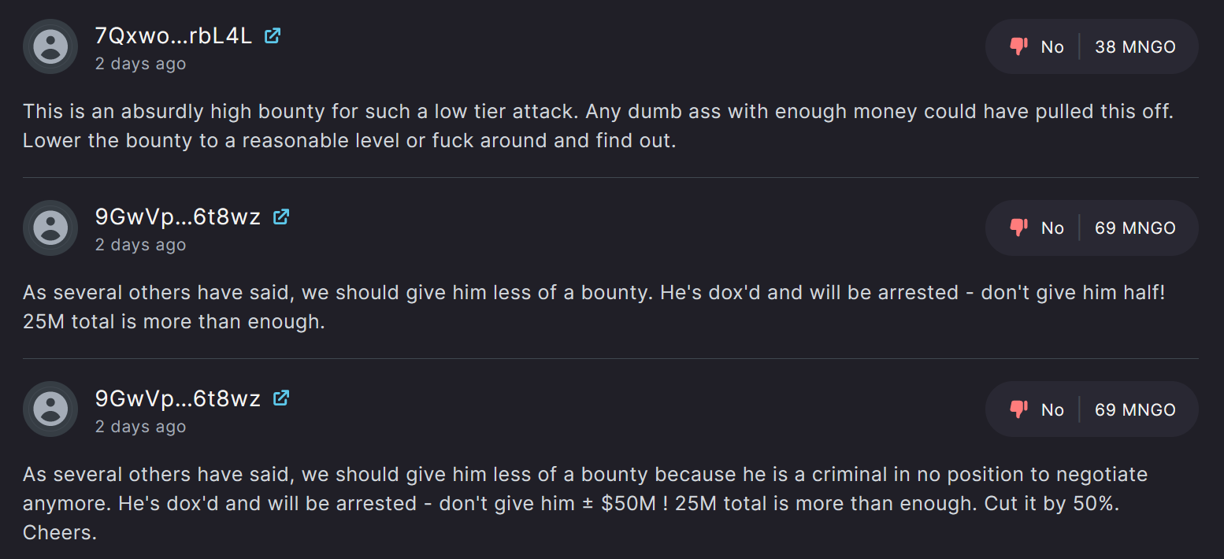Viewport: 1224px width, 559px height.
Task: Click the 38 MNGO vote weight
Action: pos(1135,47)
